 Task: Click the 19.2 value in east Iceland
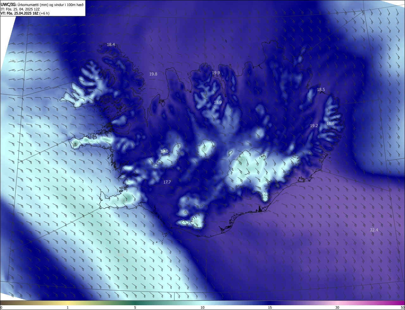[x=314, y=126]
